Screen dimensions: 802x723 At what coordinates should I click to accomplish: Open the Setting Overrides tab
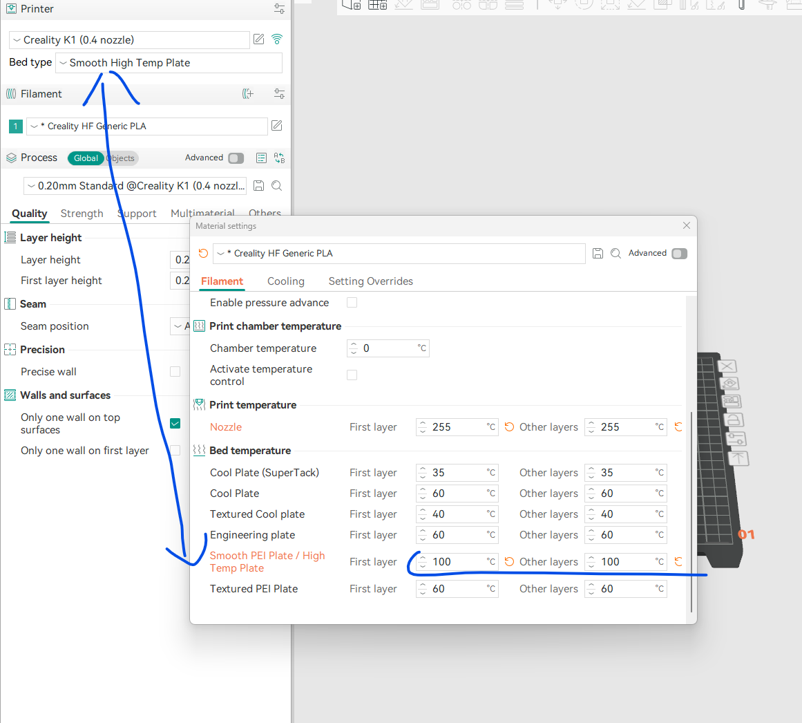tap(371, 281)
